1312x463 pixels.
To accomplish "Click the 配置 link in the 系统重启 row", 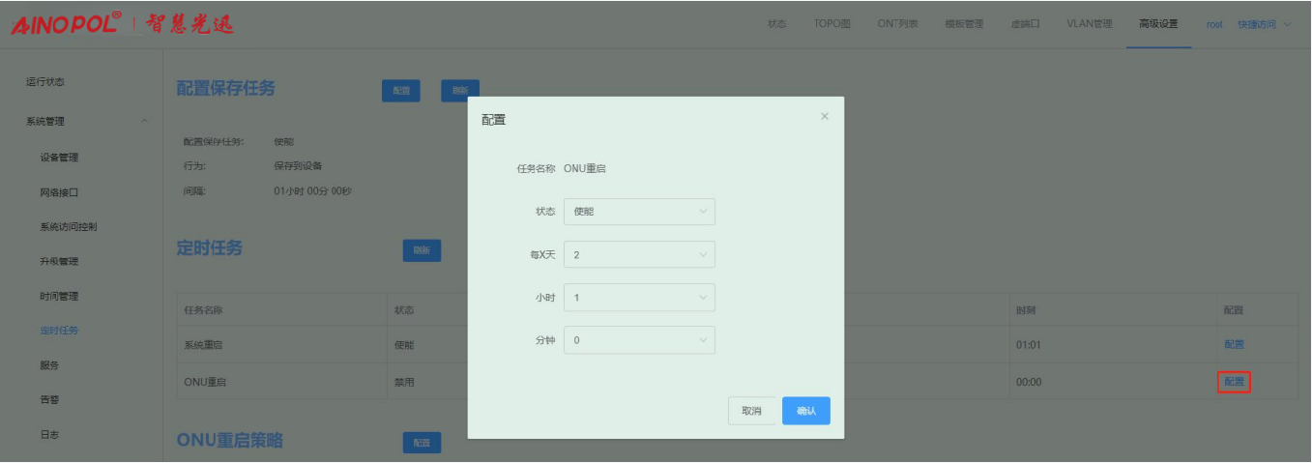I will [1234, 344].
